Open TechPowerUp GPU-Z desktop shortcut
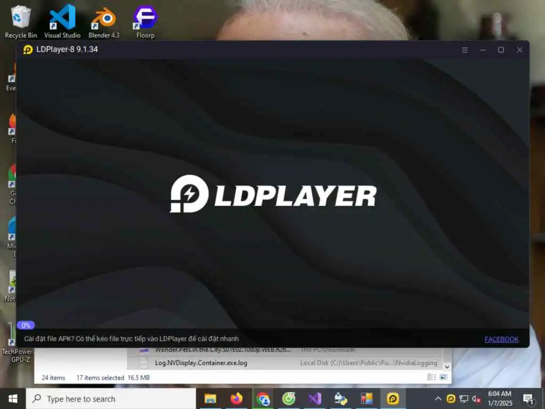Screen dimensions: 545x409 [18, 342]
